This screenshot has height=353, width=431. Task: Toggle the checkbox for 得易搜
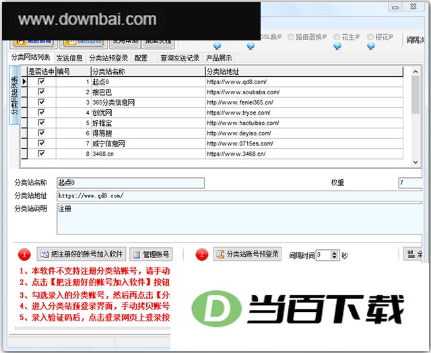pos(42,133)
